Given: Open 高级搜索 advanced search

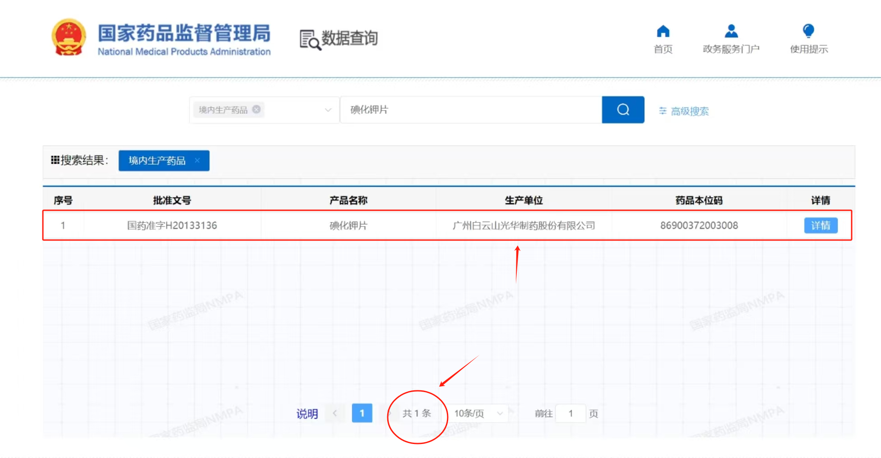Looking at the screenshot, I should (x=684, y=111).
